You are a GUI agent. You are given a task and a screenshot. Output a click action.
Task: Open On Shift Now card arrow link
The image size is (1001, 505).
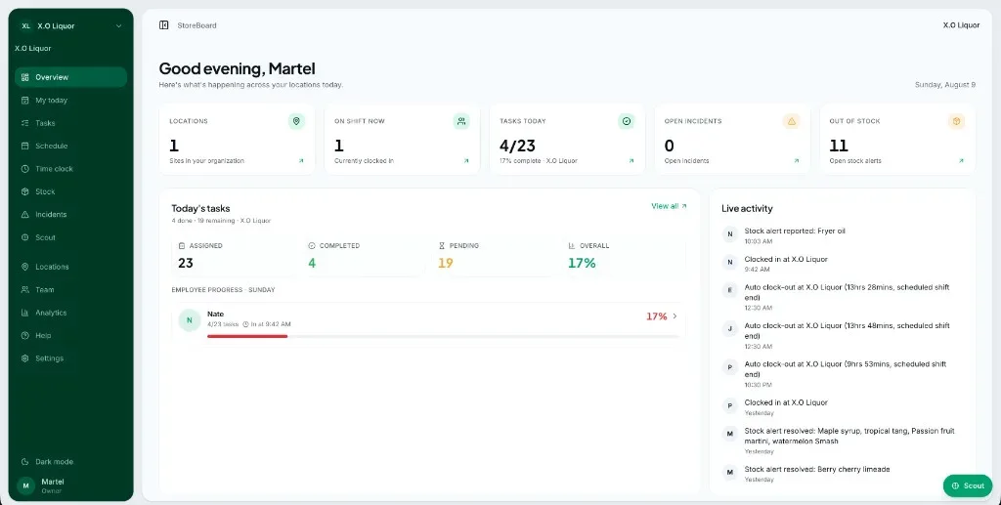point(466,161)
